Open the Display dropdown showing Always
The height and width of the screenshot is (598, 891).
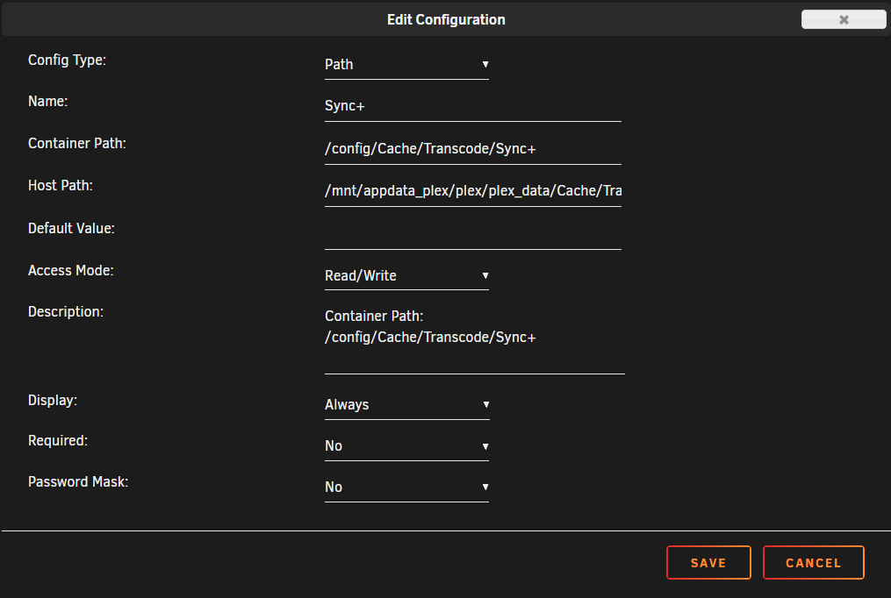406,404
